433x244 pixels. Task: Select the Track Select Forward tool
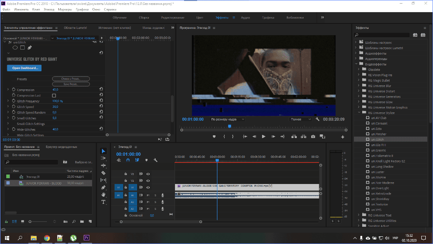103,158
